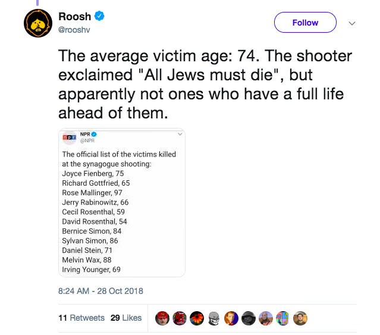Click the Roosh display name
Image resolution: width=380 pixels, height=335 pixels.
(74, 17)
